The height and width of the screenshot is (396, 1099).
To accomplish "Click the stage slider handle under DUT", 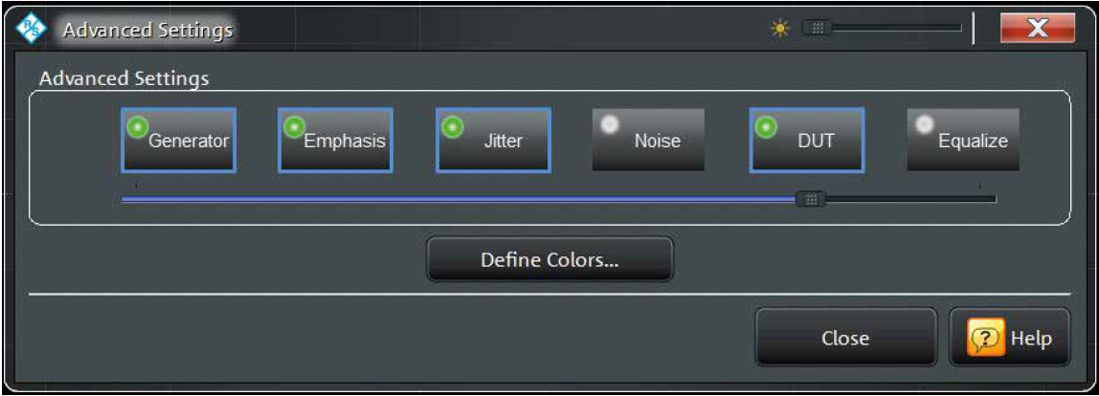I will point(811,199).
